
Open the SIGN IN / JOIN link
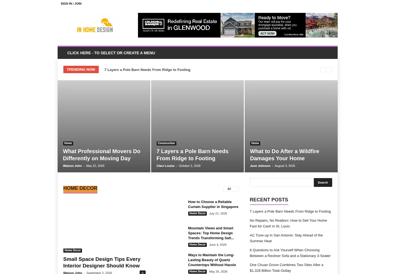click(x=71, y=4)
